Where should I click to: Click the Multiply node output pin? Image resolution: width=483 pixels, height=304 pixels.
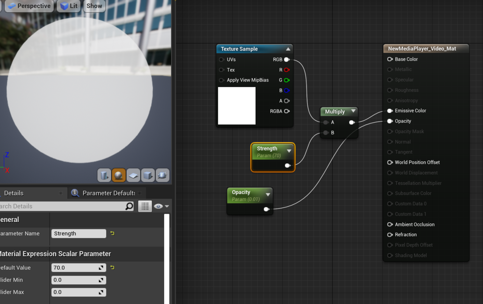352,122
